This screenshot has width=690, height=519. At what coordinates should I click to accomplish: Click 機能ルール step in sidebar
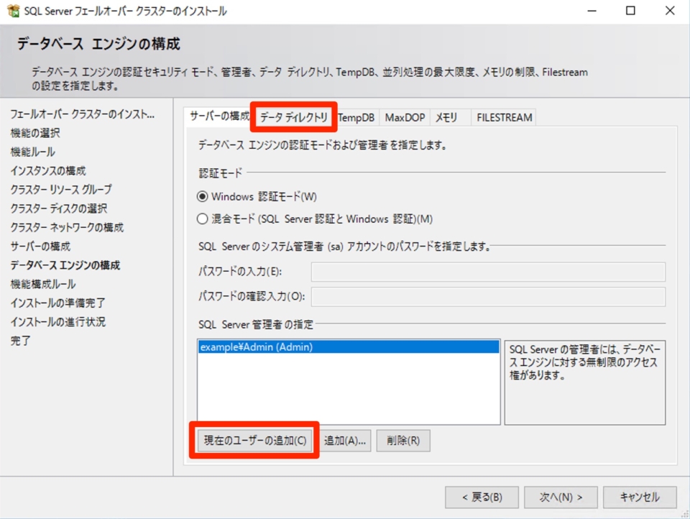coord(32,152)
